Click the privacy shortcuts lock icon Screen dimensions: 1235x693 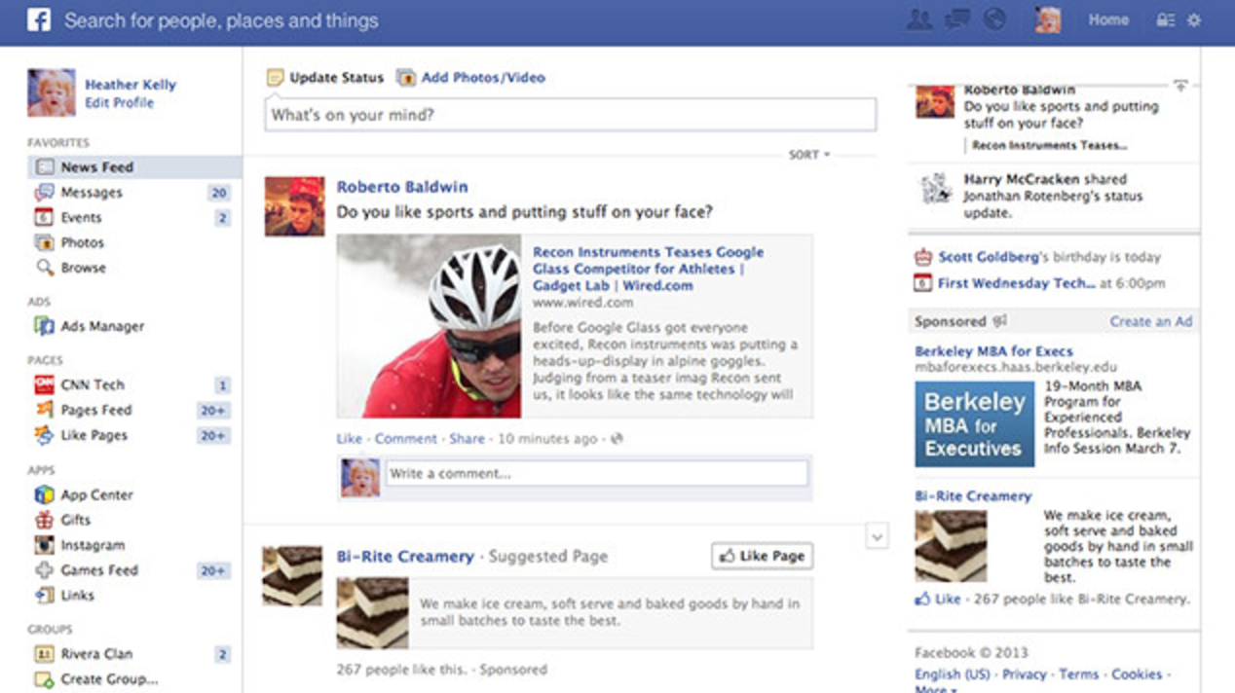tap(1165, 20)
